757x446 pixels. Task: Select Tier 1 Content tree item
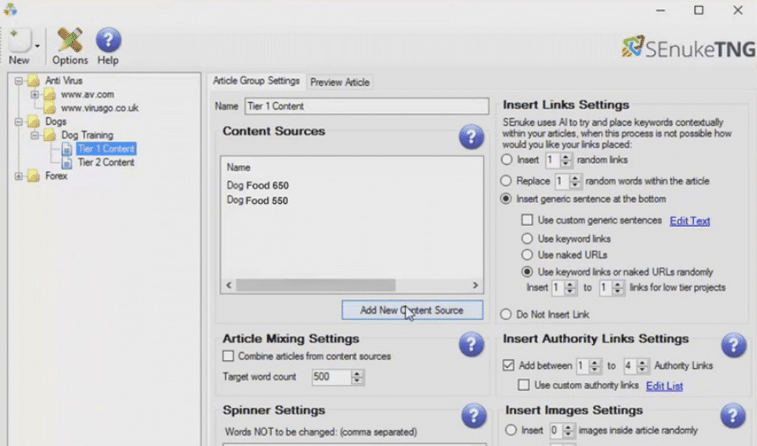(106, 149)
